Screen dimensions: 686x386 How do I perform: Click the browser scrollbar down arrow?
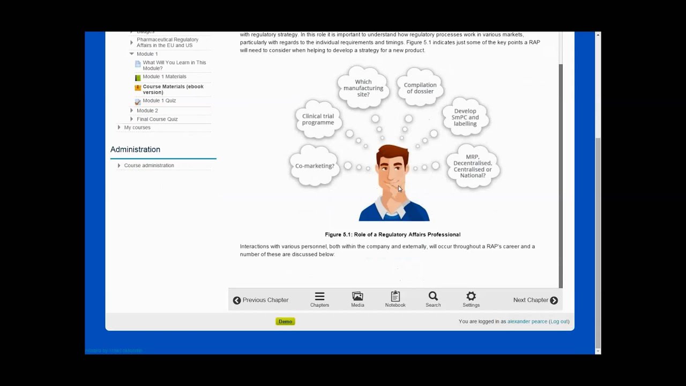pyautogui.click(x=598, y=351)
